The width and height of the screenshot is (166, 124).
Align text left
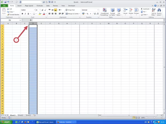[50, 14]
